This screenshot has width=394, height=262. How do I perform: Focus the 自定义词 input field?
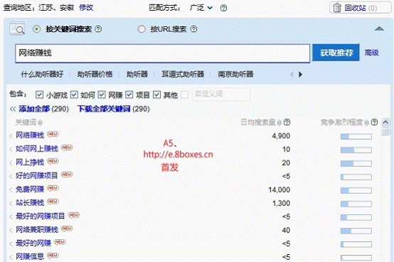click(221, 94)
